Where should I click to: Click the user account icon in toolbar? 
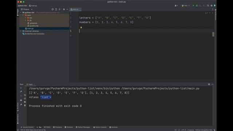(176, 6)
